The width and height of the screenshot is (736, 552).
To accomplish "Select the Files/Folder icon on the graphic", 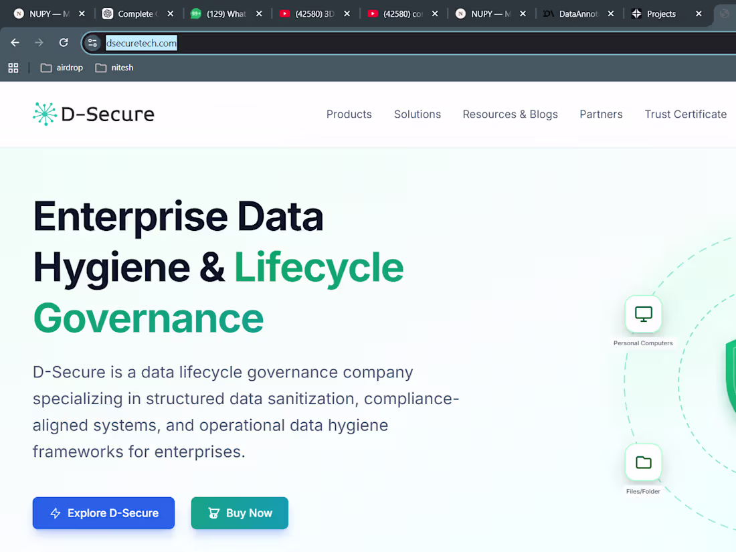I will coord(642,462).
